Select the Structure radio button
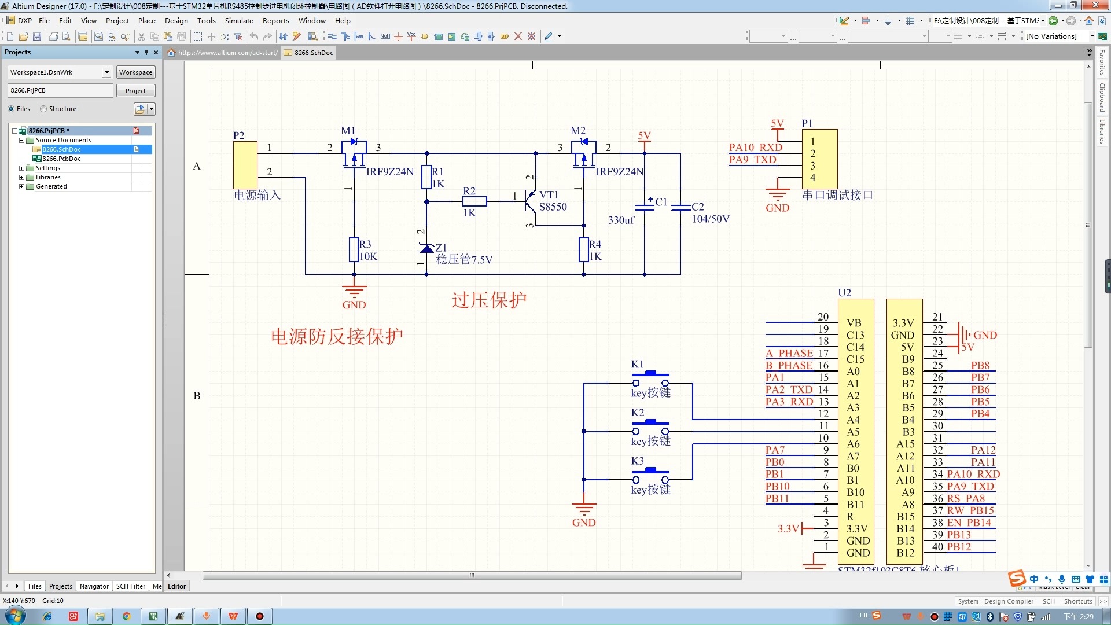Screen dimensions: 1111x625 43,109
